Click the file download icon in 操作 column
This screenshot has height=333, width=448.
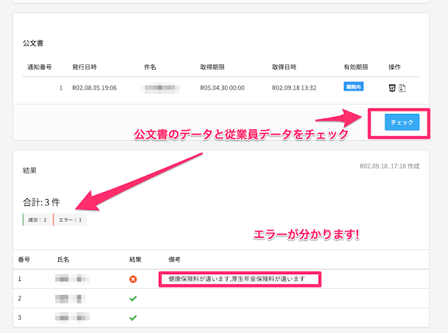click(402, 88)
